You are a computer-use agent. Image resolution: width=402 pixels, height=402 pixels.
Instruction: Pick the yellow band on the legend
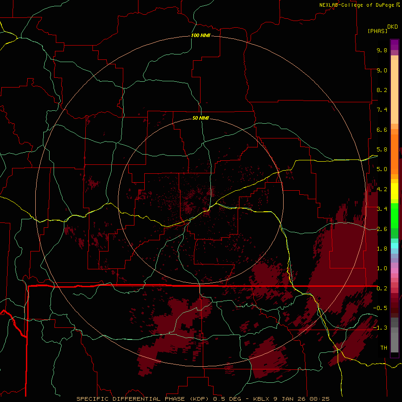tap(394, 191)
